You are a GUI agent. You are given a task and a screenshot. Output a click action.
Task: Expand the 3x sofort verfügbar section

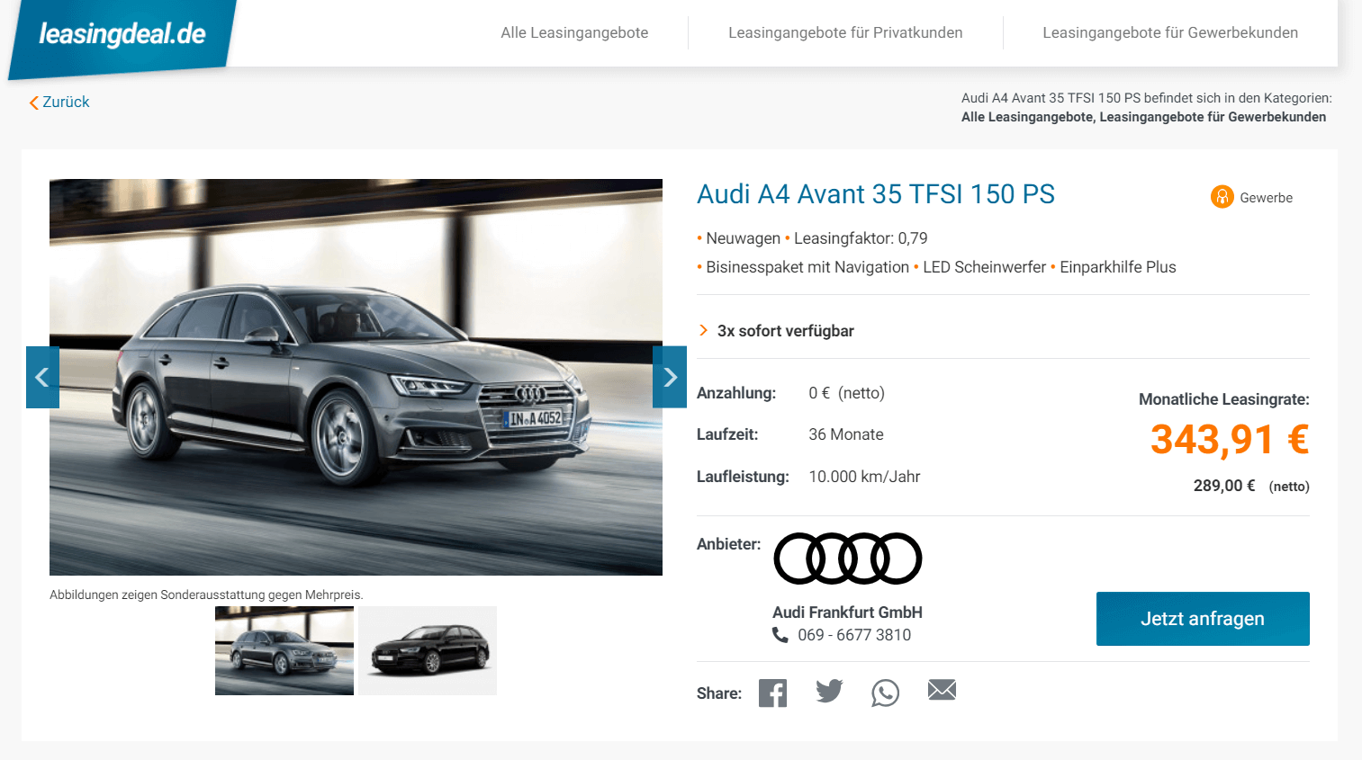776,331
